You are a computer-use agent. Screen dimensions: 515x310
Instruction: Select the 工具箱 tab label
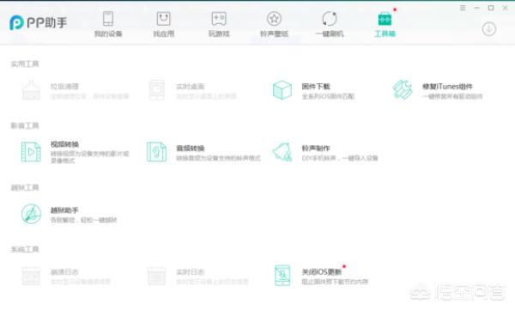tap(385, 33)
